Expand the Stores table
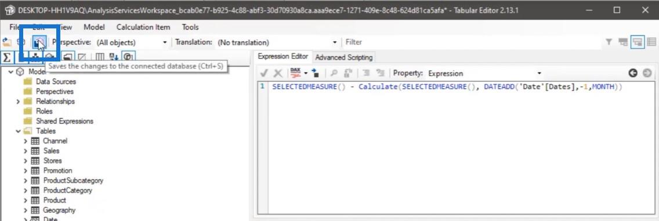This screenshot has height=221, width=659. pyautogui.click(x=26, y=161)
